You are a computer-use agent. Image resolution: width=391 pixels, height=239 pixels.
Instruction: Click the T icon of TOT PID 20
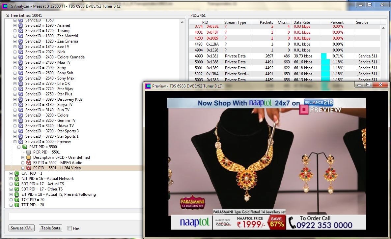click(x=17, y=200)
